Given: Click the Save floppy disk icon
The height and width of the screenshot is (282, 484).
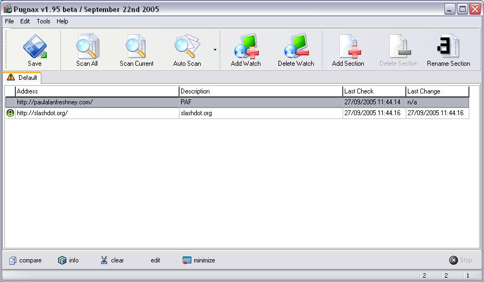Looking at the screenshot, I should pyautogui.click(x=35, y=46).
